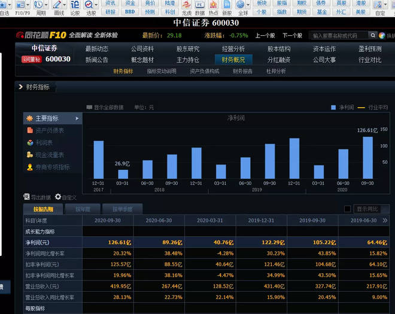This screenshot has height=314, width=395.
Task: Click the magnifier search button
Action: click(373, 35)
